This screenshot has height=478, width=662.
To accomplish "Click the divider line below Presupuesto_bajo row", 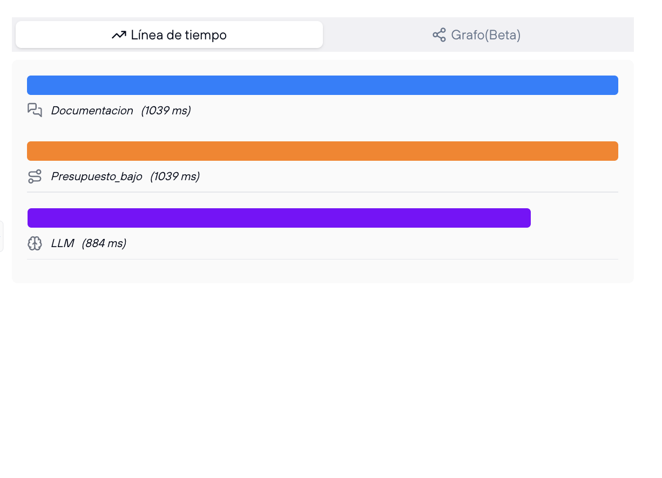I will (x=322, y=192).
